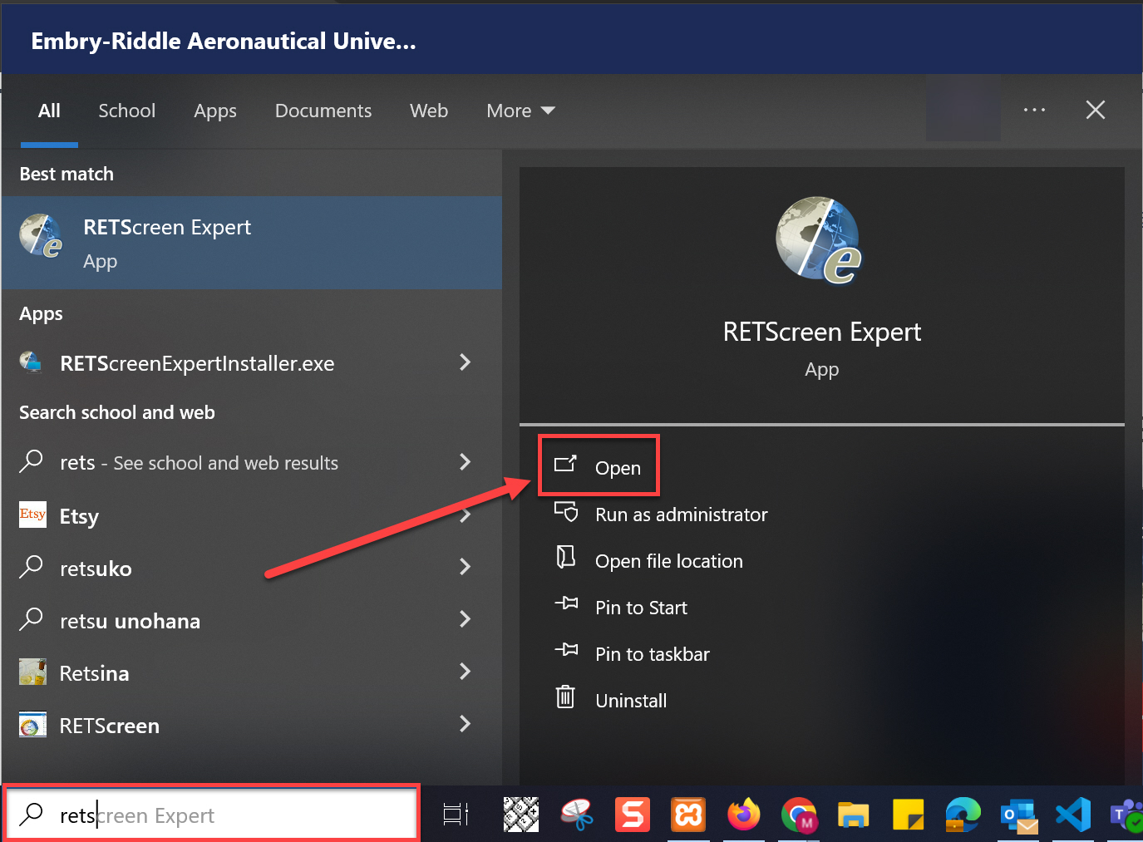
Task: Select RETScreen Expert best match result
Action: tap(252, 243)
